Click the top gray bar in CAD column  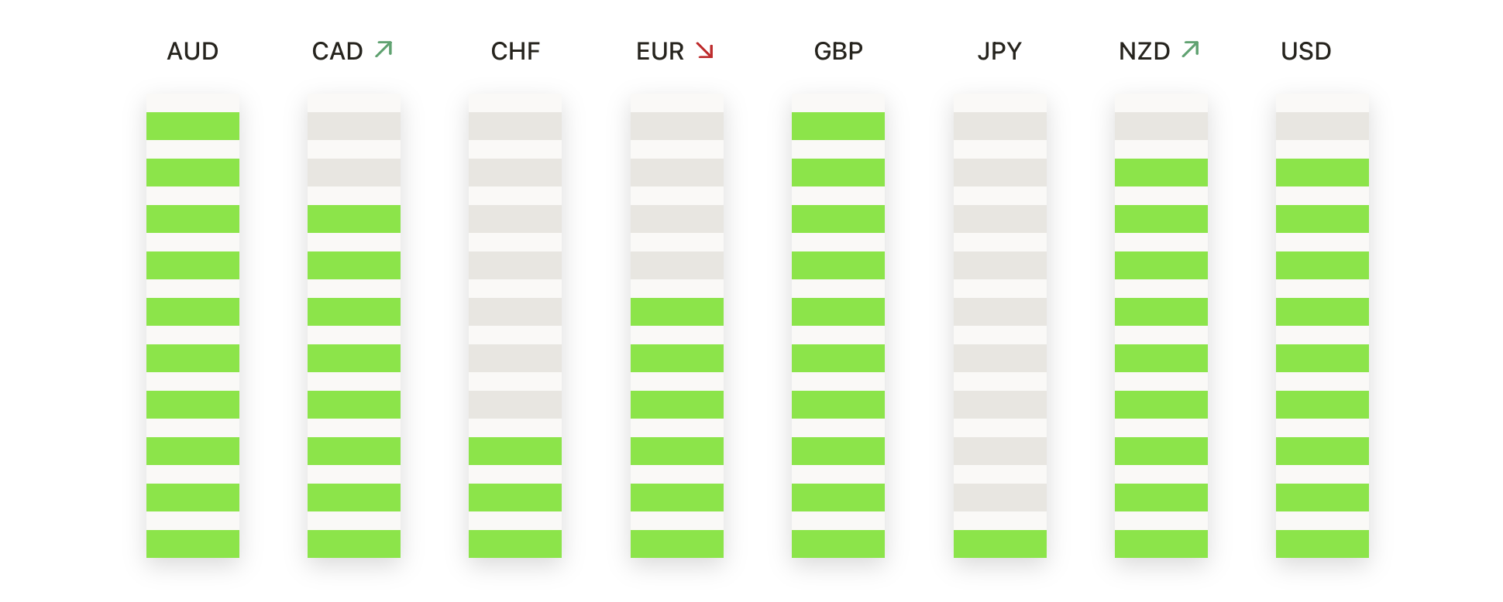(x=354, y=126)
